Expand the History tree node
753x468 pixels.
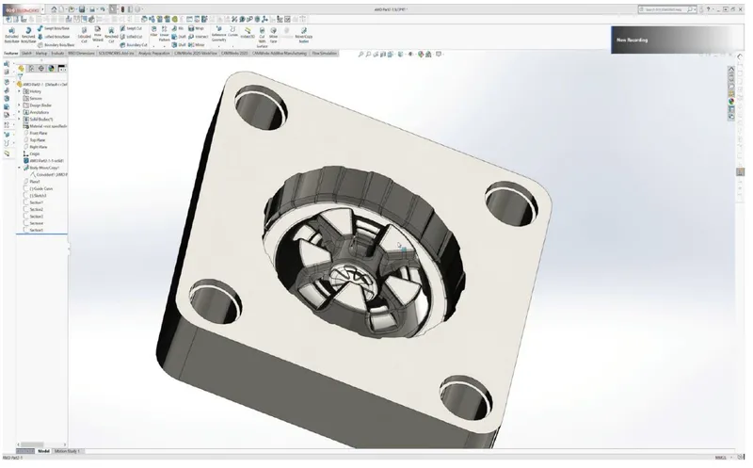(x=21, y=91)
